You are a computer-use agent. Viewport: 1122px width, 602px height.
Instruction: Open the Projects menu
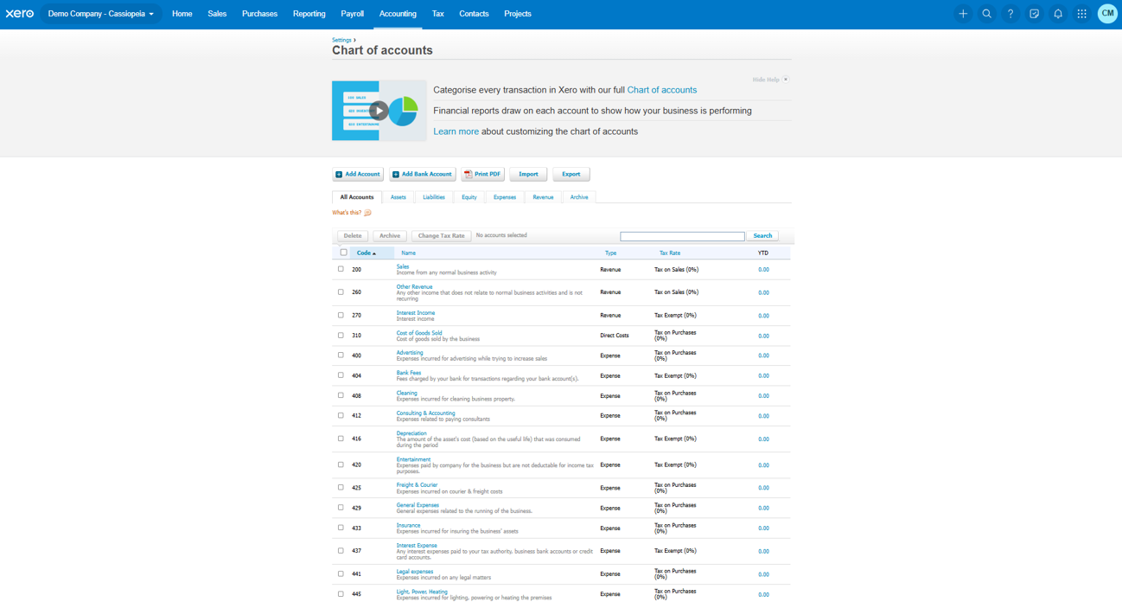pyautogui.click(x=518, y=14)
